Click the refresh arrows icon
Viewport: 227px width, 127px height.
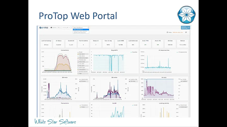click(186, 32)
